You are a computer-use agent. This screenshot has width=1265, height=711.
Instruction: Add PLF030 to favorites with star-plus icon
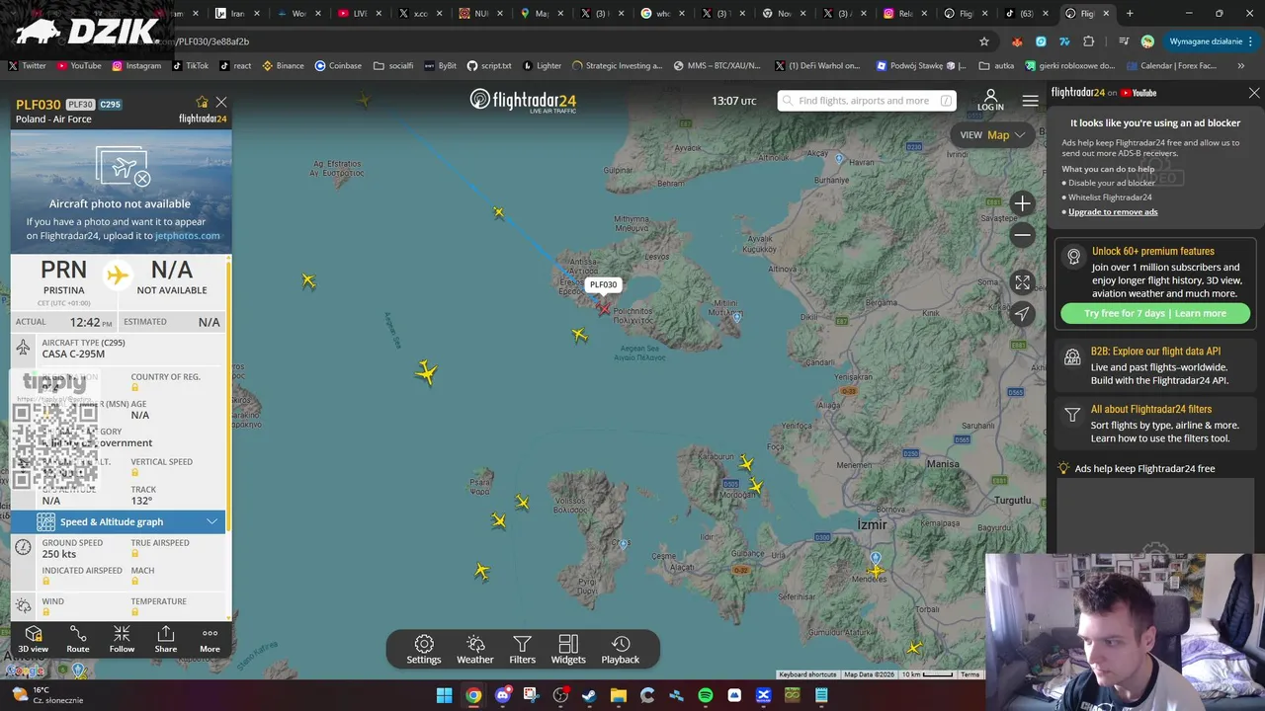point(203,102)
